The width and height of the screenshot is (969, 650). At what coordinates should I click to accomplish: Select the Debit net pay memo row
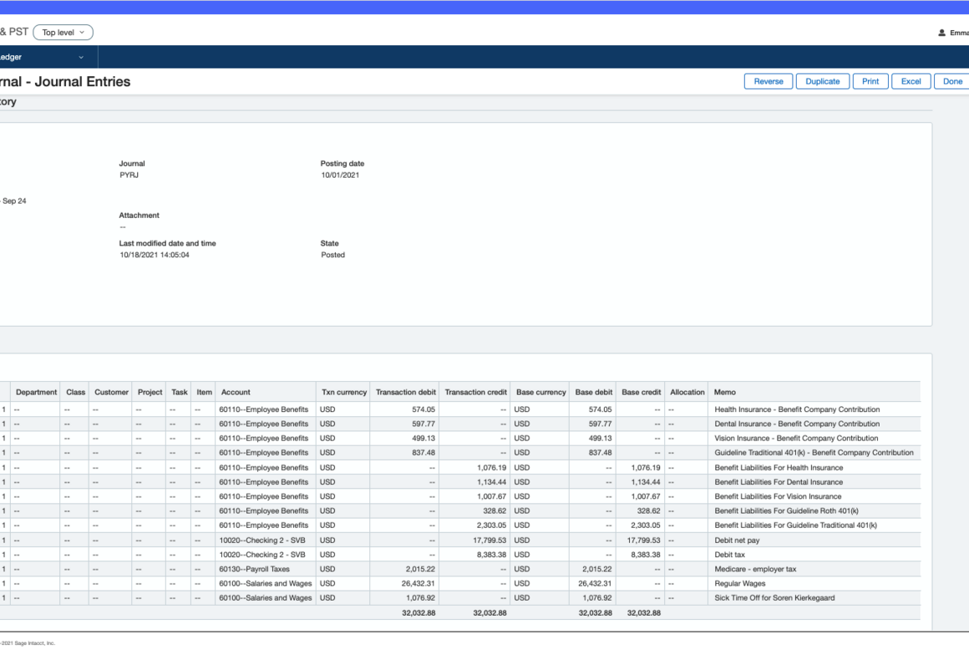pyautogui.click(x=737, y=541)
